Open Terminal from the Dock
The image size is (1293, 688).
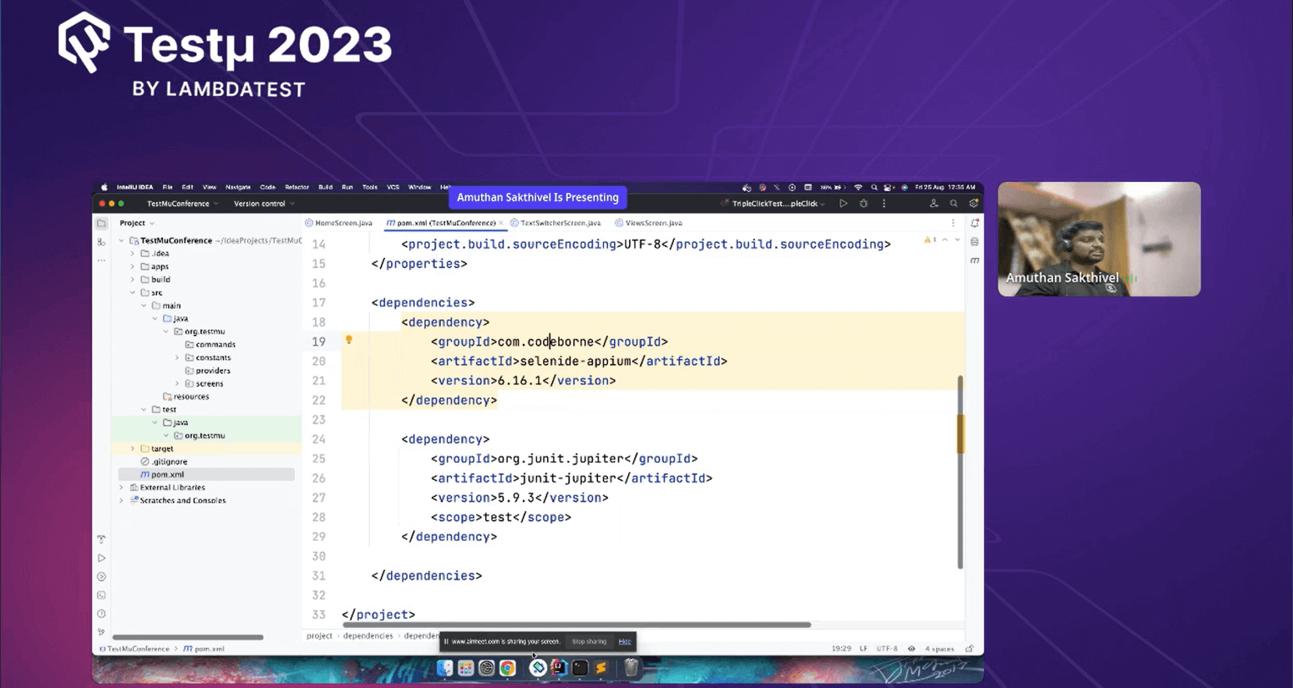580,668
